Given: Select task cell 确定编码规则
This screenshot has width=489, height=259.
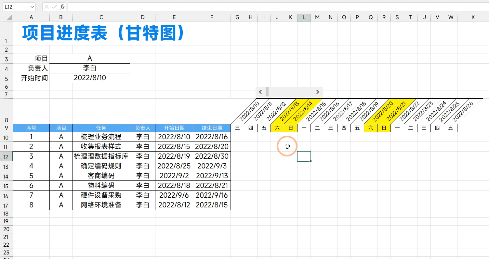Looking at the screenshot, I should click(x=101, y=166).
